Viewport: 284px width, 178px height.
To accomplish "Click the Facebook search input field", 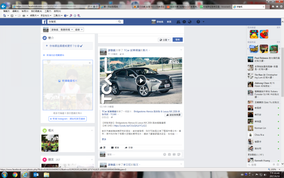I will click(x=82, y=22).
